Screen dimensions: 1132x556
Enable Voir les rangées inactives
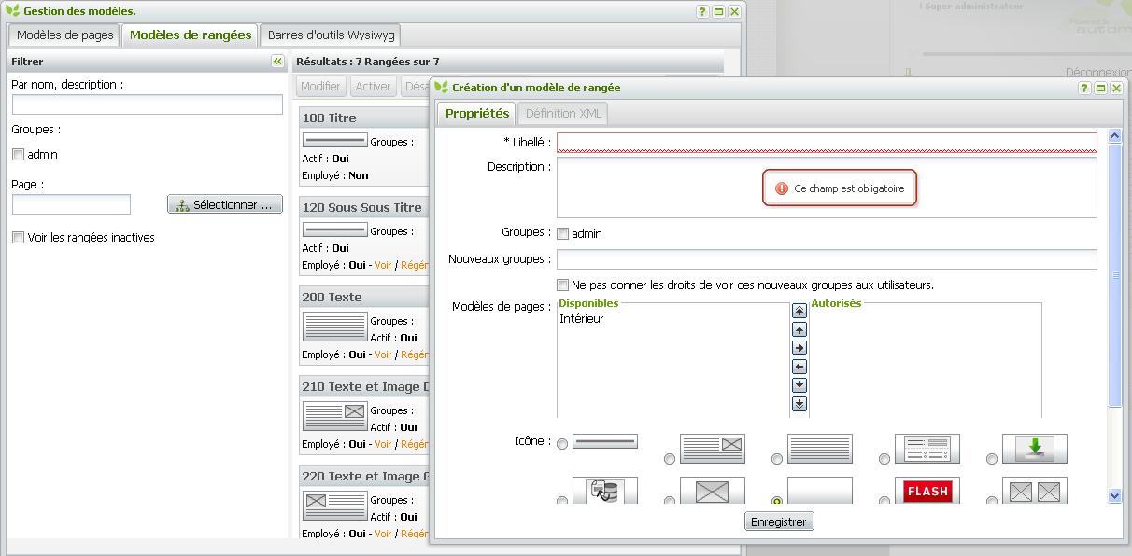click(x=18, y=238)
